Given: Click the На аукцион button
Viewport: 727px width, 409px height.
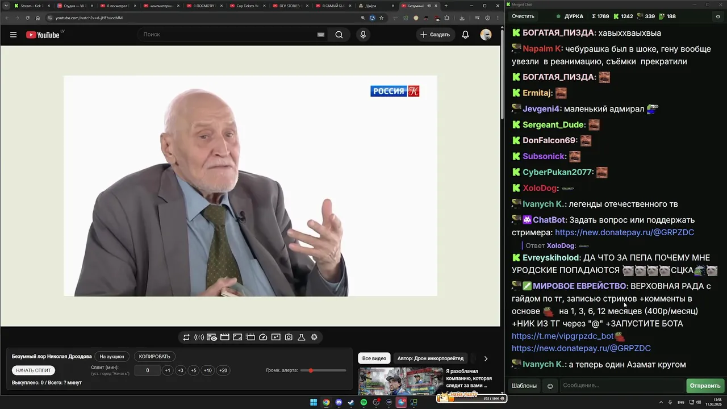Looking at the screenshot, I should 112,357.
